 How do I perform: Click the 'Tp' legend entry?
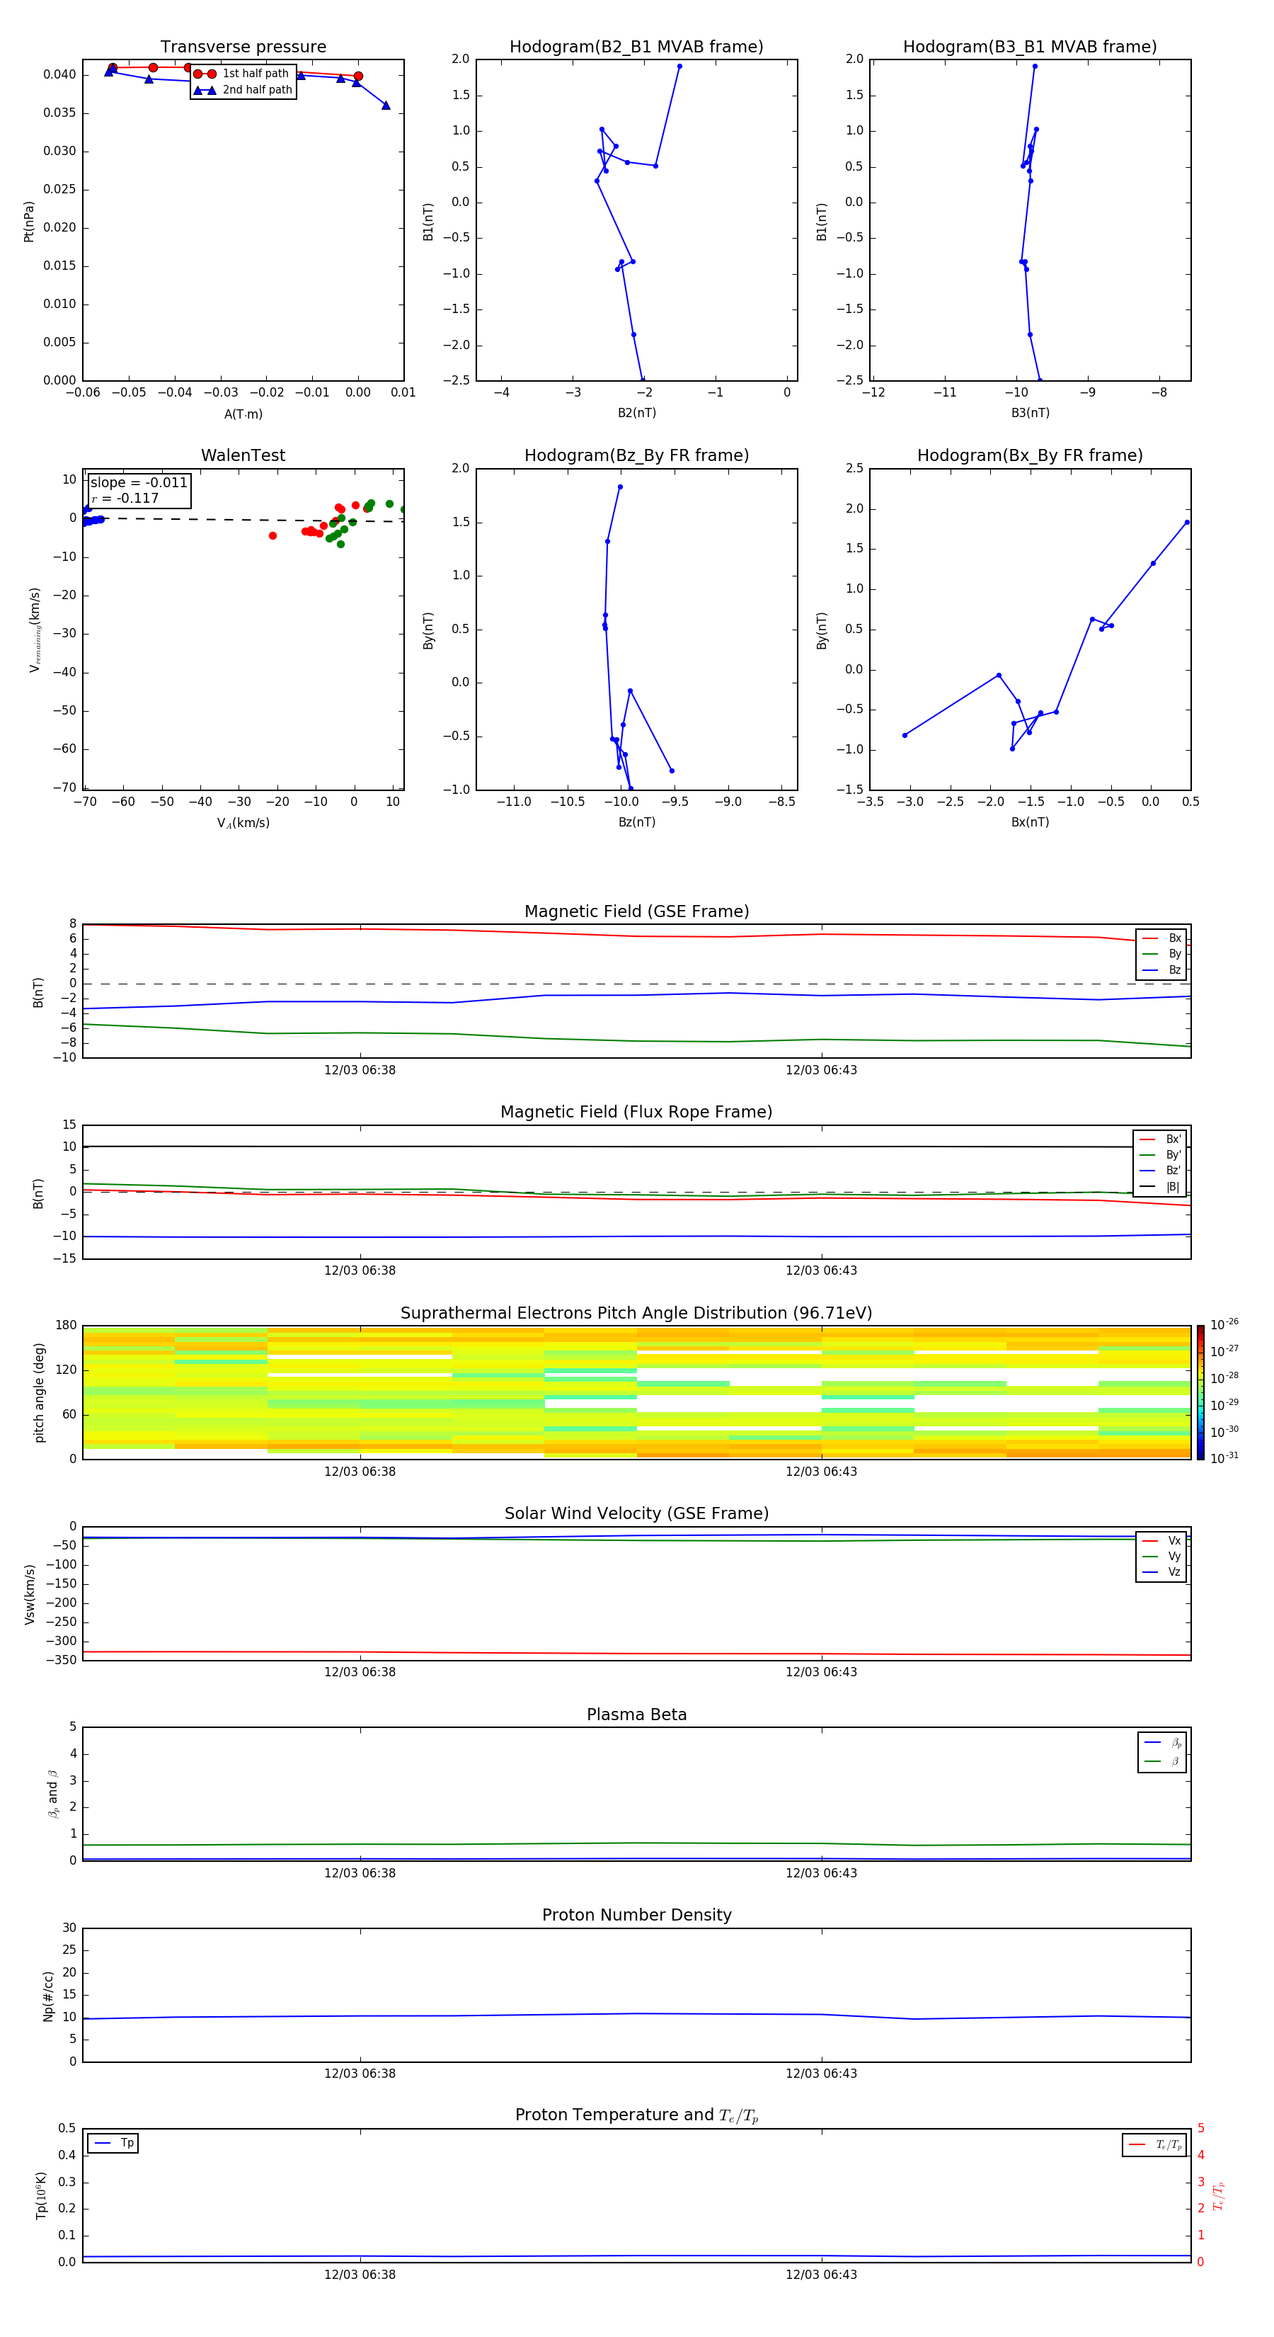coord(113,2143)
